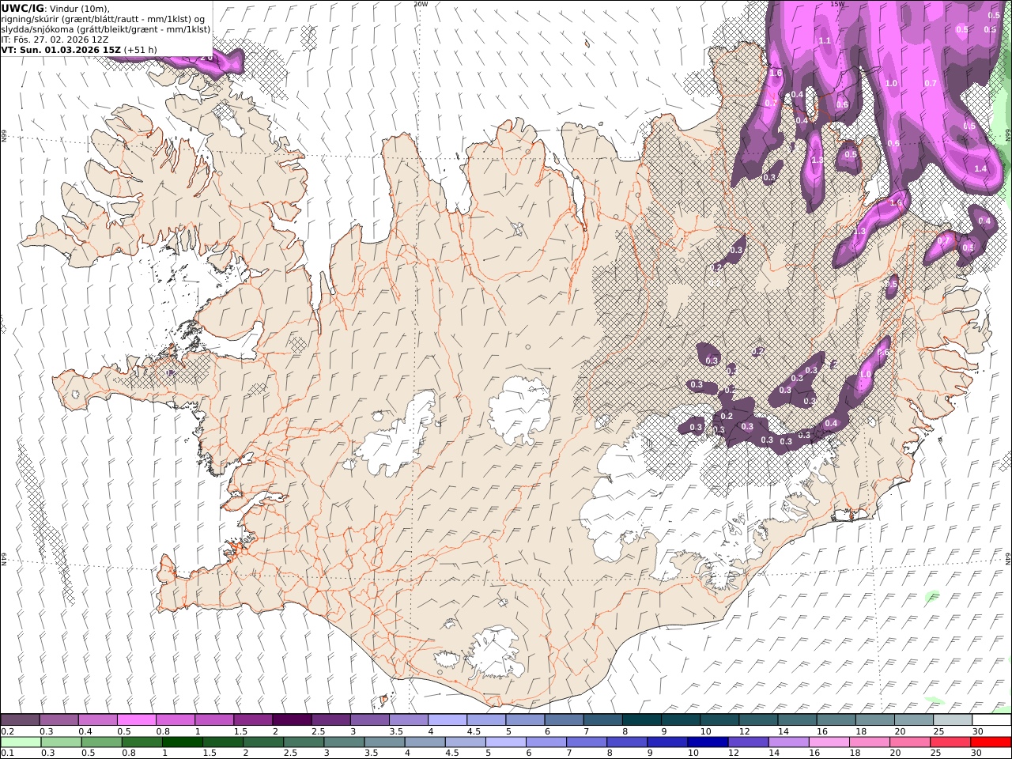
Task: Click 'IT: Fös. 27. 02. 2026 12Z' init time
Action: click(x=55, y=39)
